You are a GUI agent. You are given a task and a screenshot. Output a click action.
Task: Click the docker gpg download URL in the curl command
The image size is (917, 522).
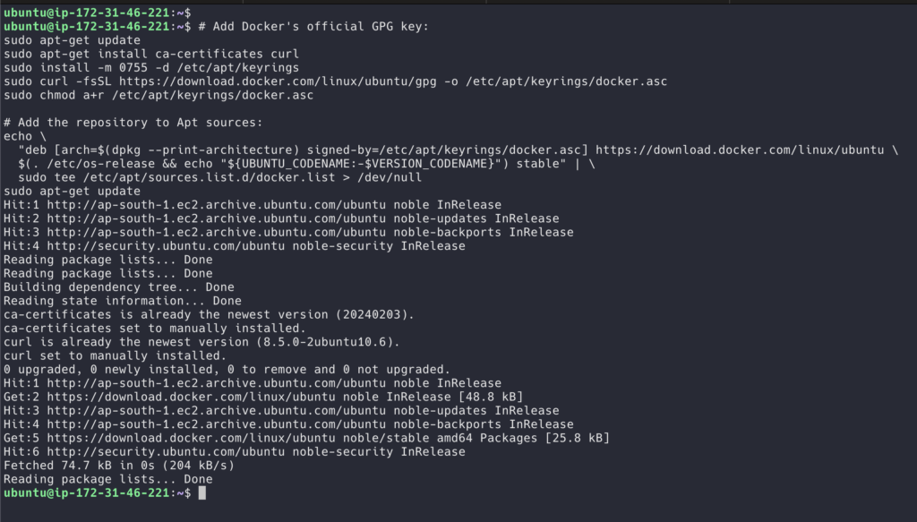pyautogui.click(x=278, y=81)
